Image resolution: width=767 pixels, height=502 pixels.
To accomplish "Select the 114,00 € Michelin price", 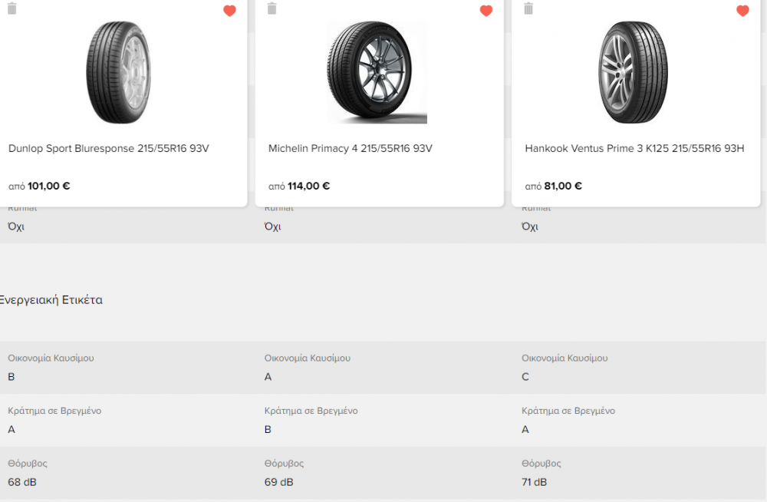I will tap(308, 186).
